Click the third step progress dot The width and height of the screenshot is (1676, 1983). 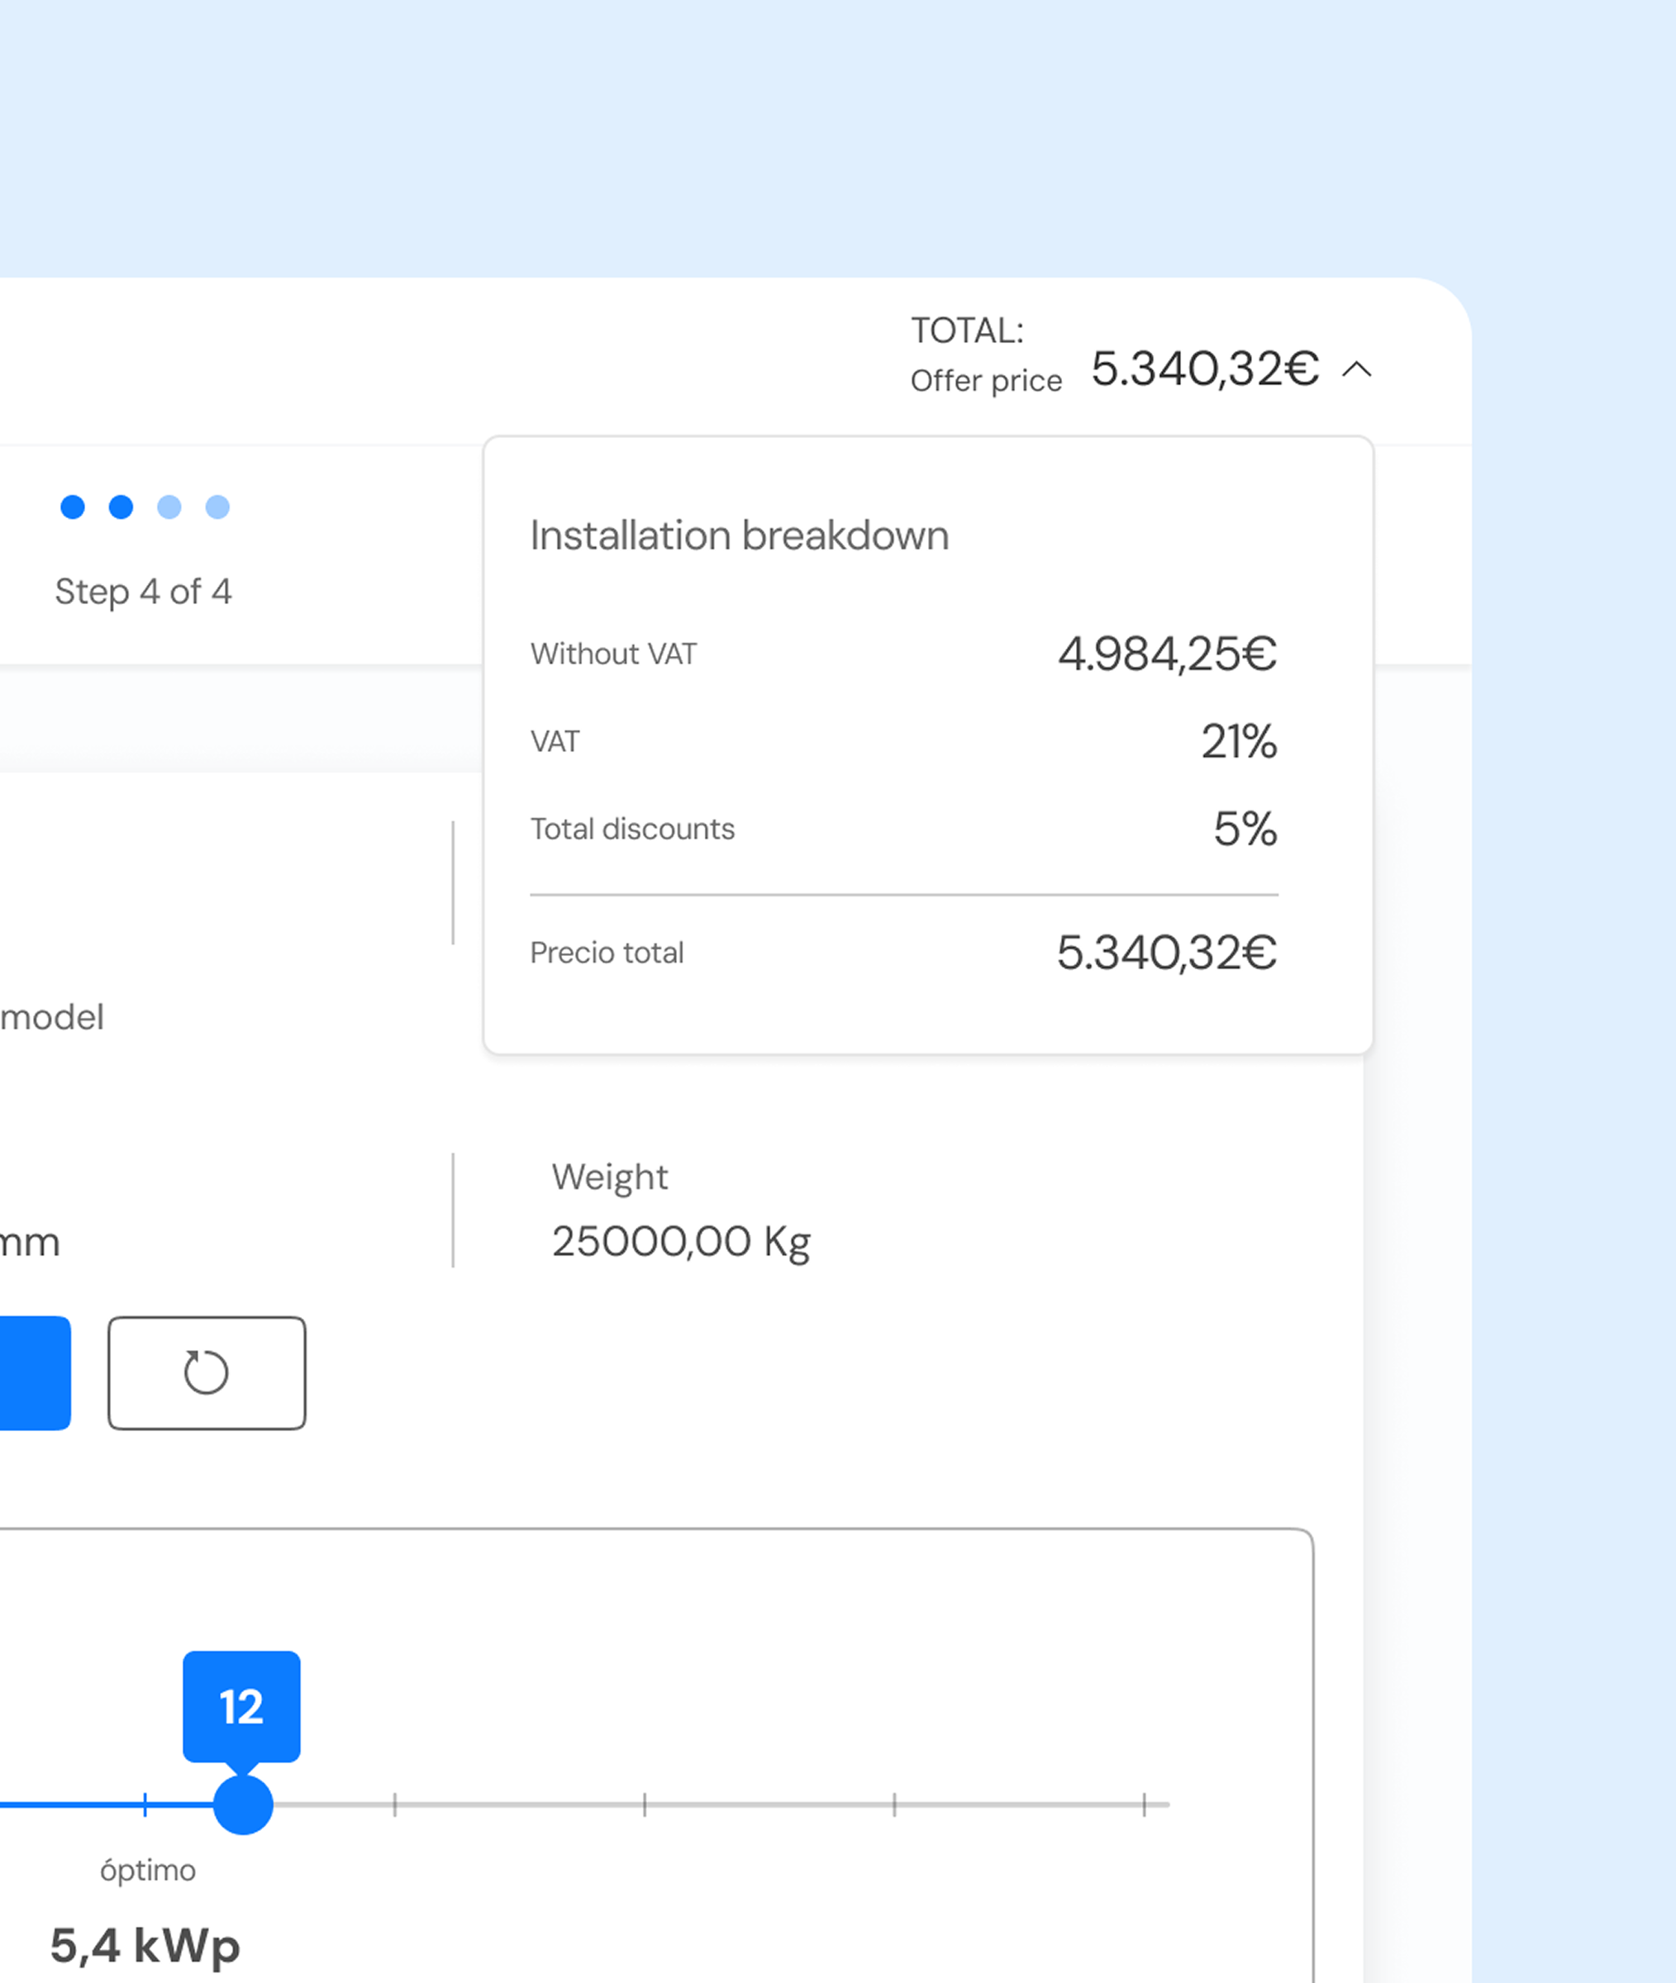169,507
